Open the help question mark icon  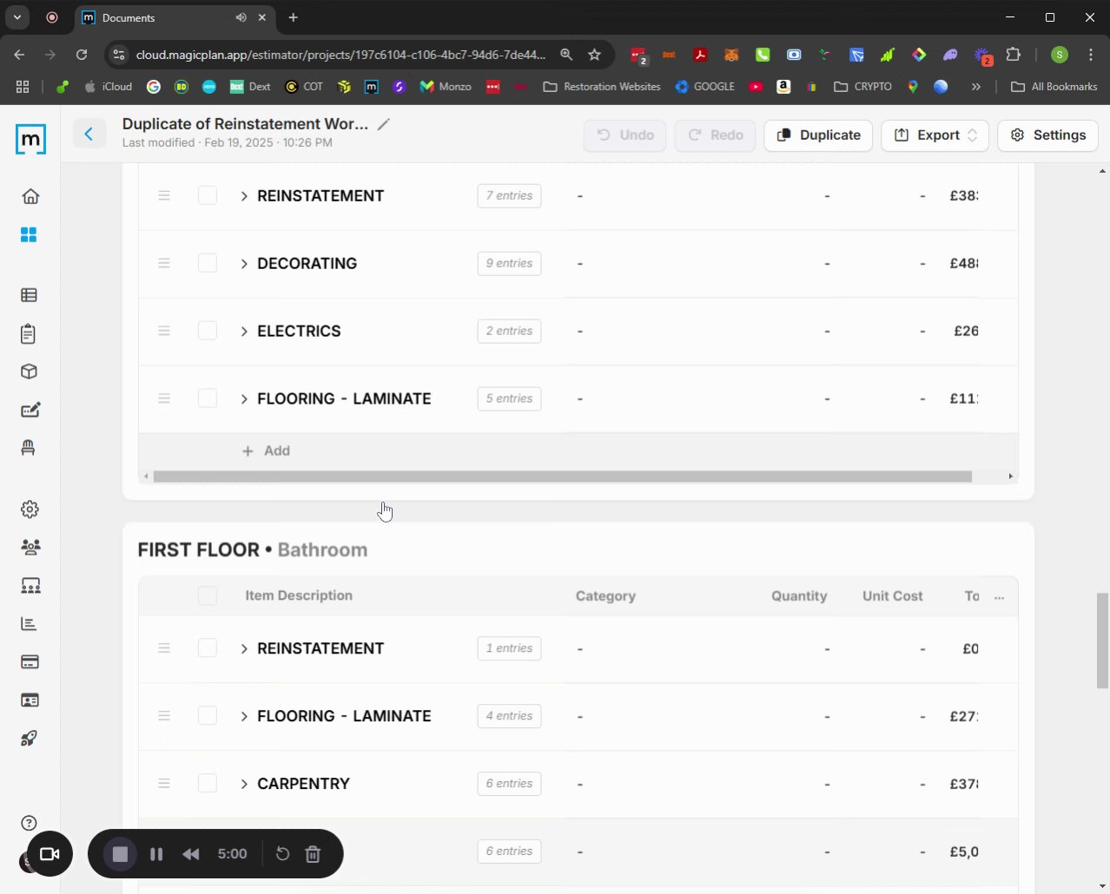pos(29,823)
